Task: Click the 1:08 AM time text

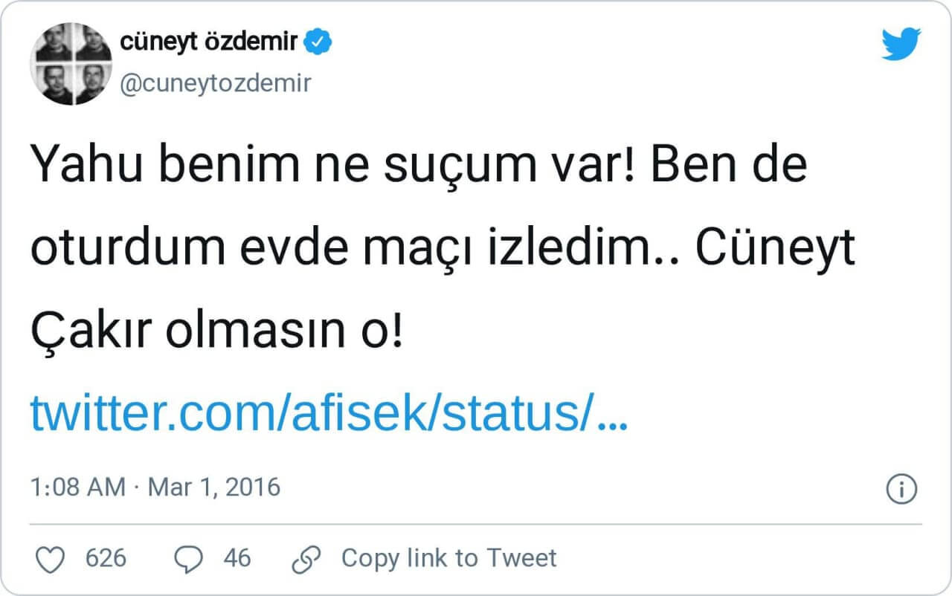Action: tap(77, 488)
